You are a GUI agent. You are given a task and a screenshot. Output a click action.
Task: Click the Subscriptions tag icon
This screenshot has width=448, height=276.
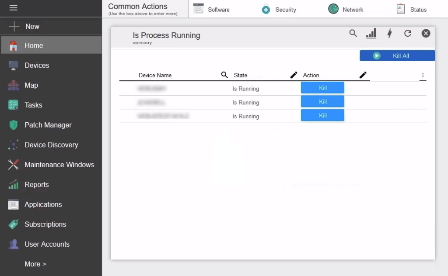pos(13,224)
